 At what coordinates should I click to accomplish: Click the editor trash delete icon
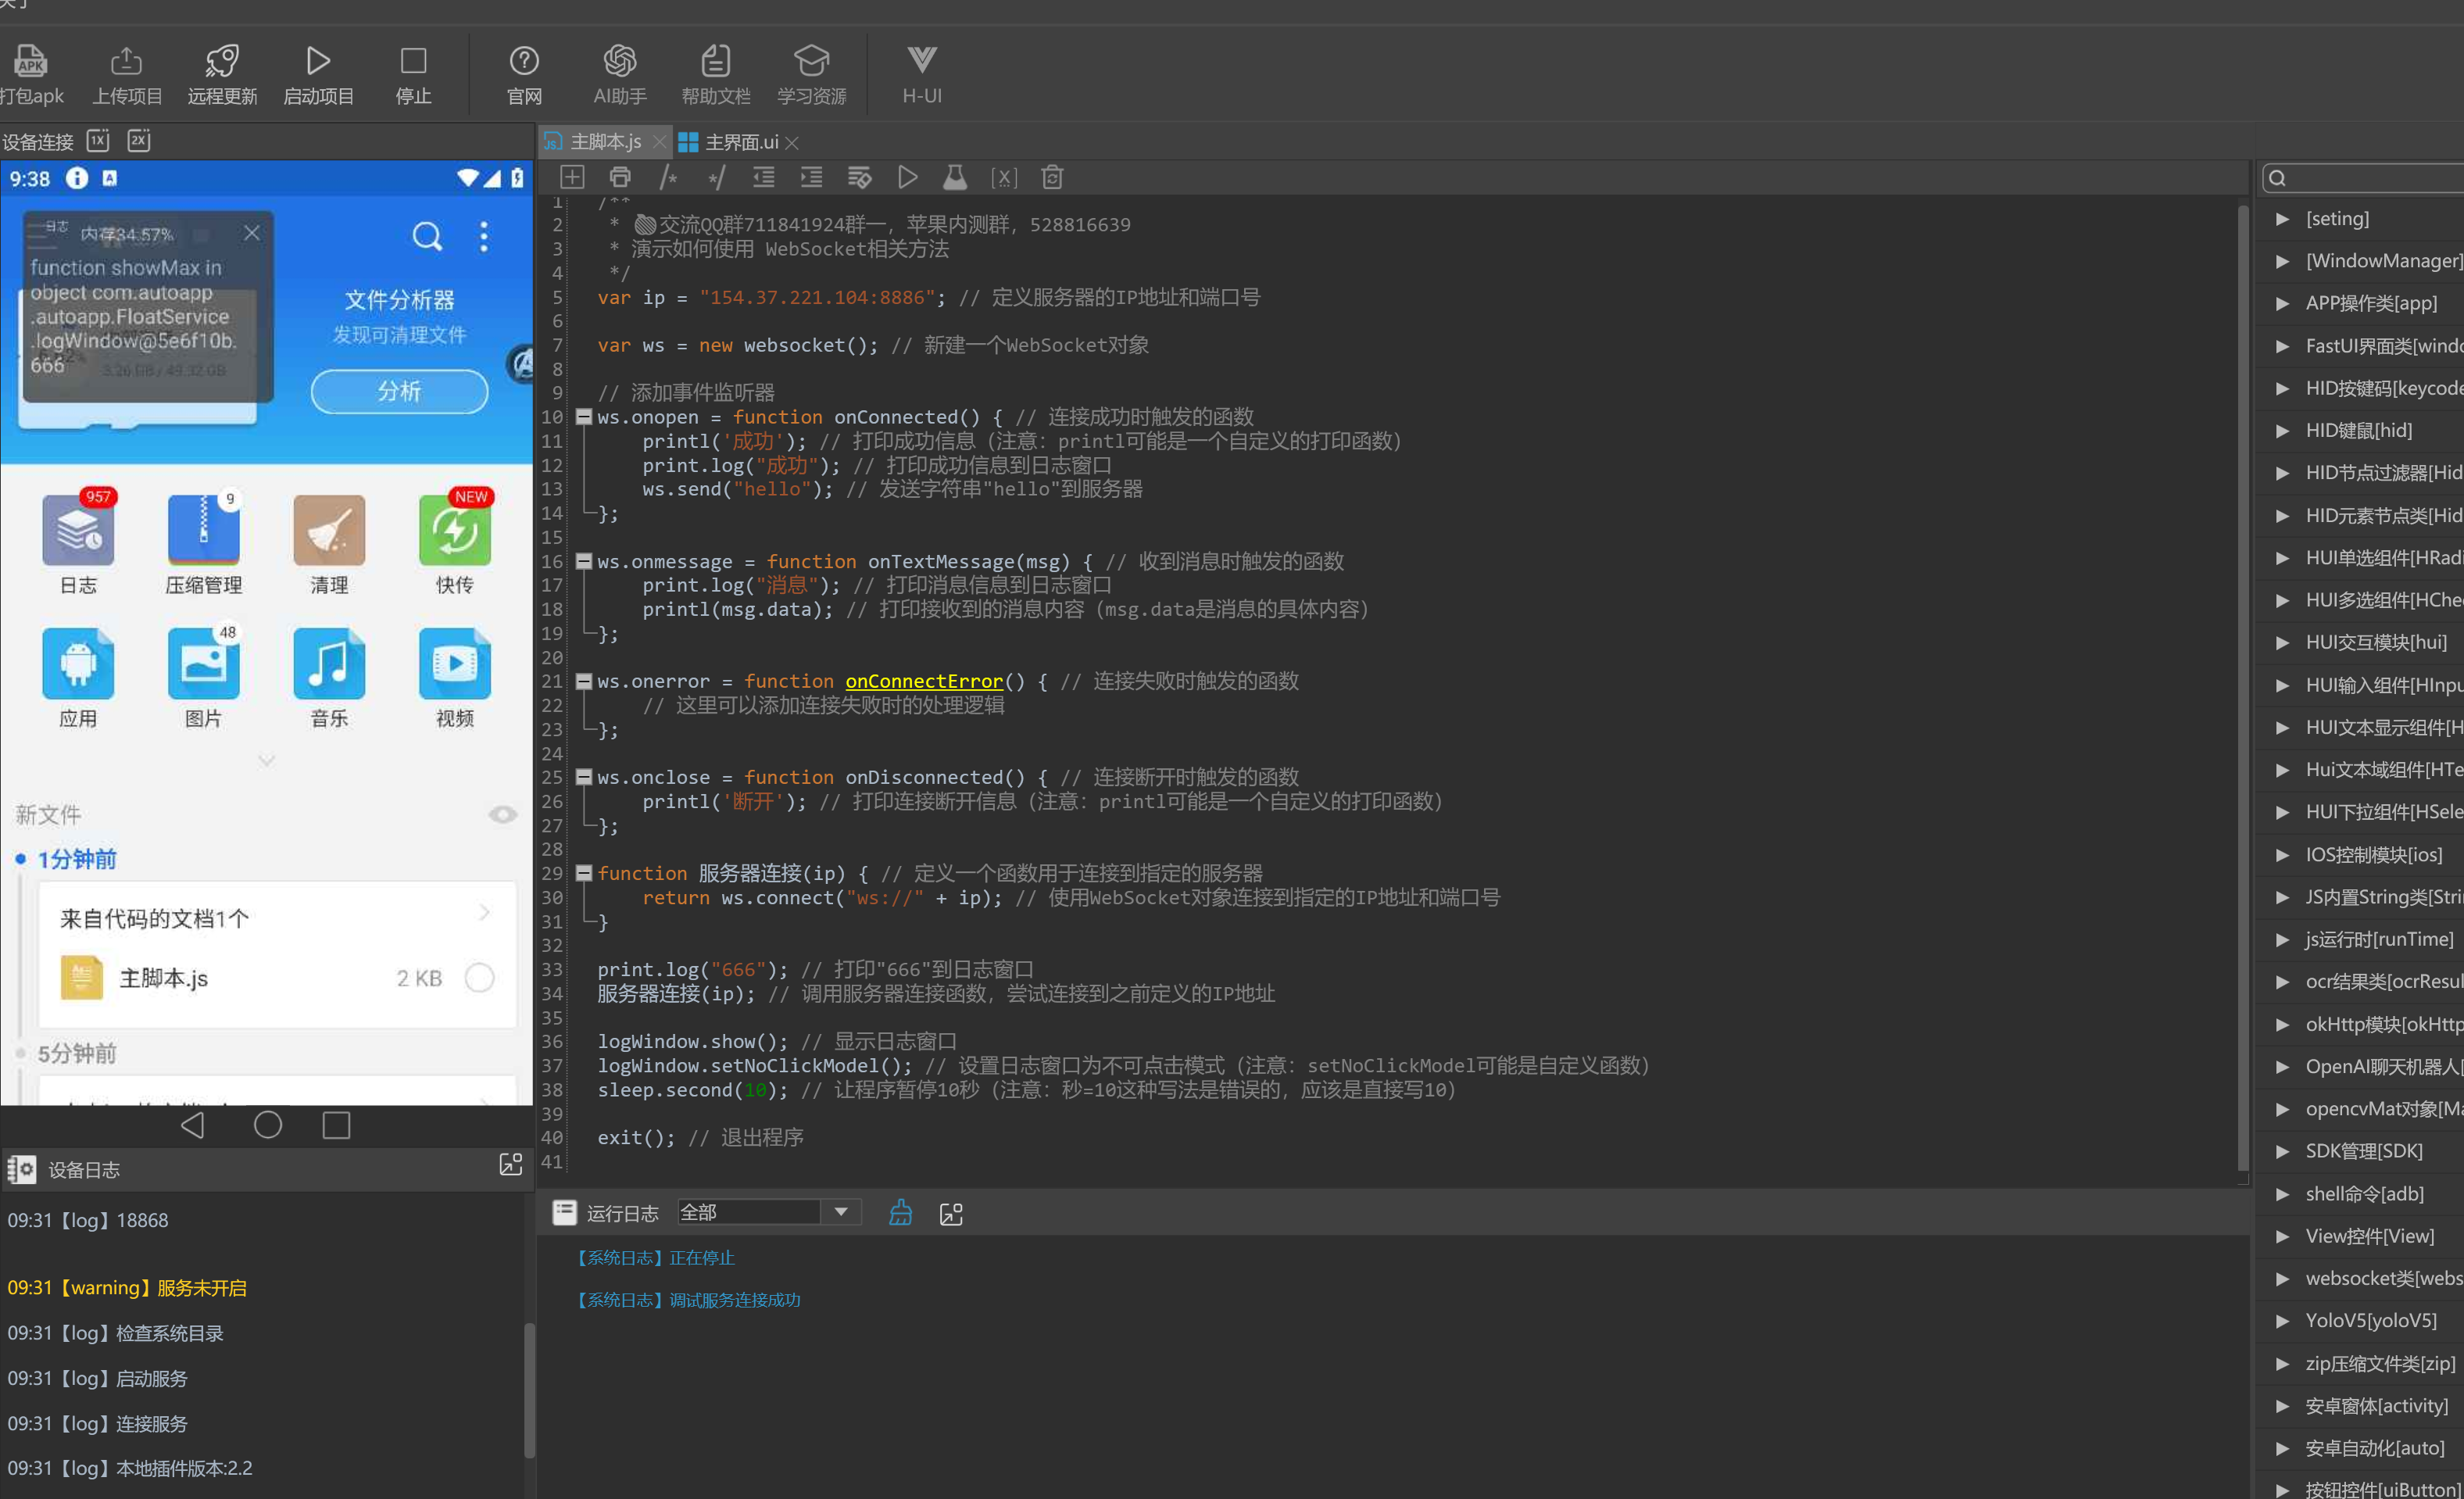(1051, 178)
